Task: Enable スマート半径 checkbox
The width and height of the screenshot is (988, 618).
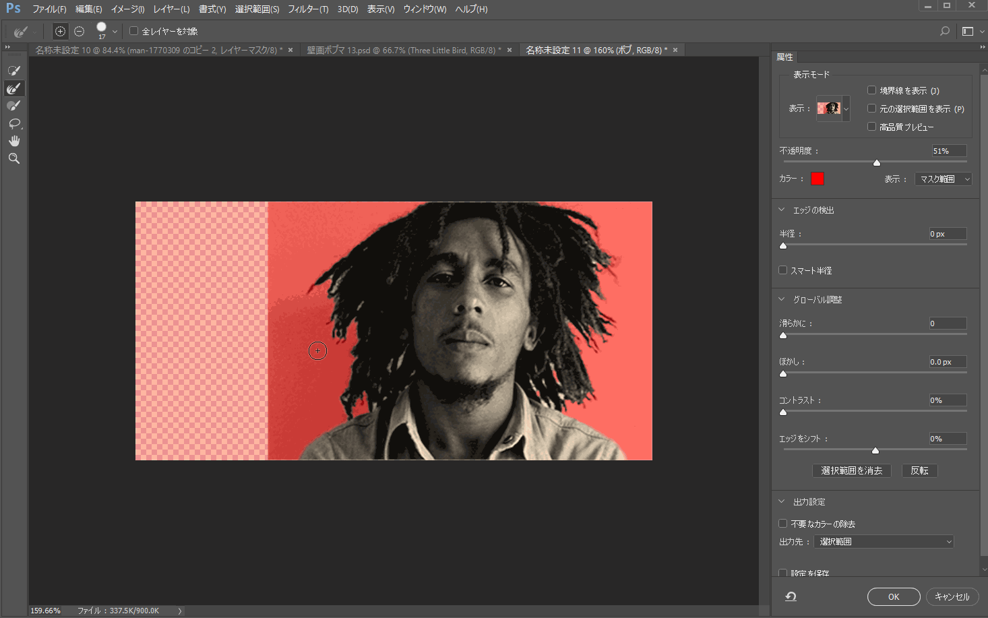Action: (782, 270)
